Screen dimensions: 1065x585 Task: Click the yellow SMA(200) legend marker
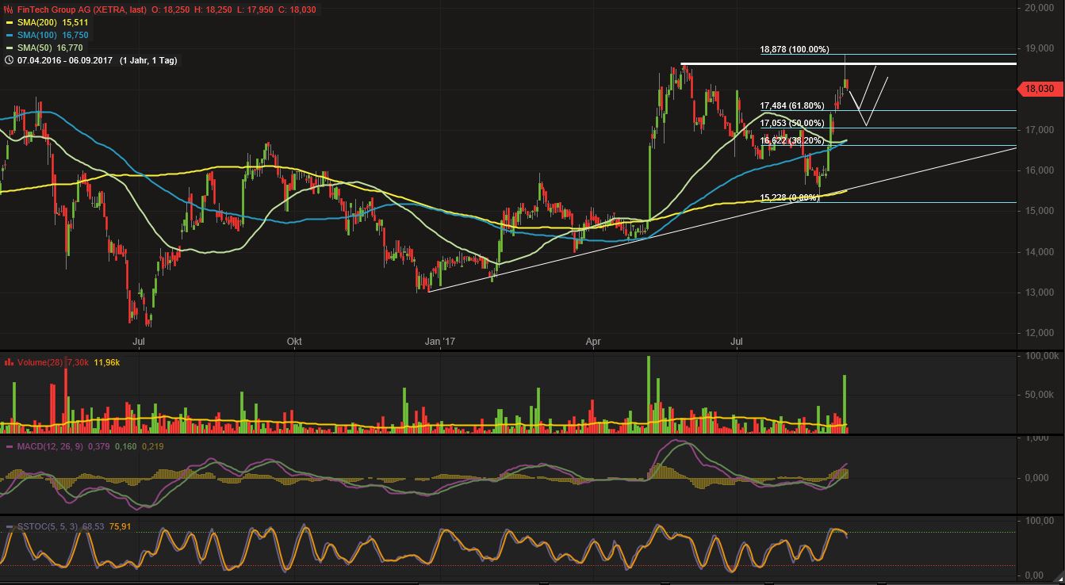tap(9, 23)
